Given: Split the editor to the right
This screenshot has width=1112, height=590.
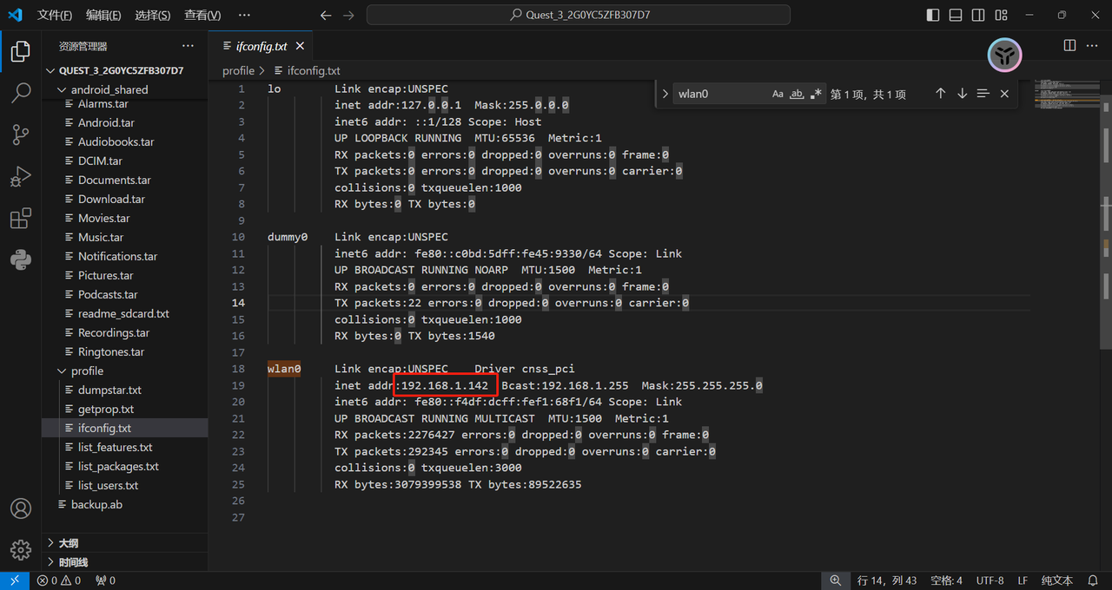Looking at the screenshot, I should click(1069, 46).
